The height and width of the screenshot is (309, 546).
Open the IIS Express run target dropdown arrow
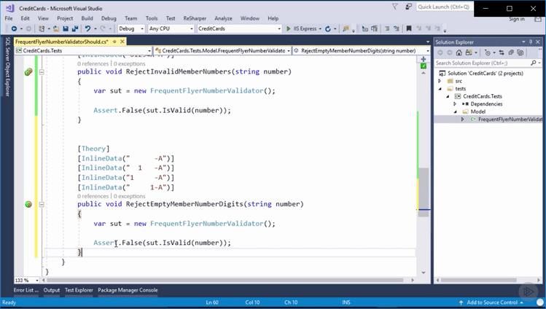[x=320, y=29]
